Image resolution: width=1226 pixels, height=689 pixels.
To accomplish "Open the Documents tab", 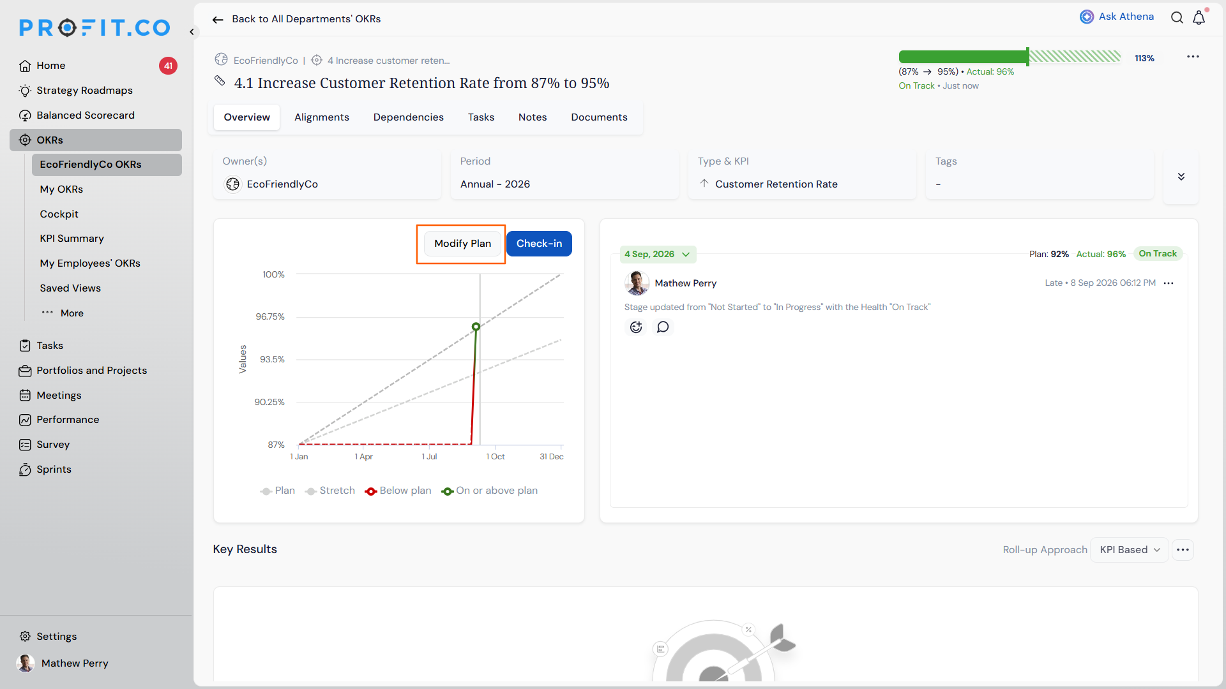I will point(599,117).
